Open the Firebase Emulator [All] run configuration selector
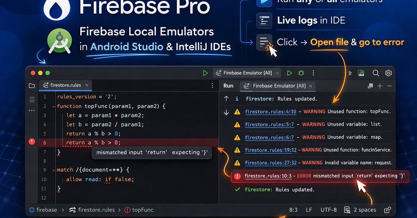The height and width of the screenshot is (218, 417). (247, 73)
